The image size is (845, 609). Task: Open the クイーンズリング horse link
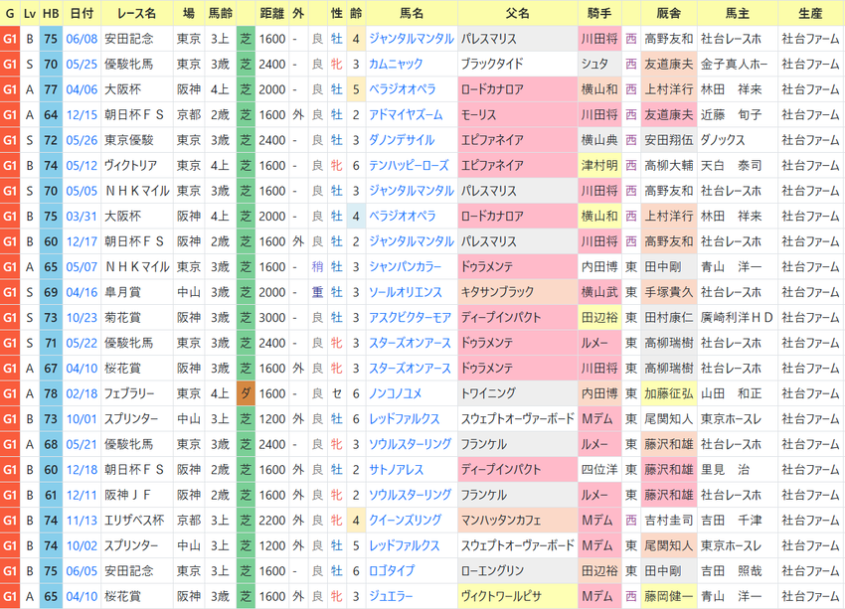(405, 521)
